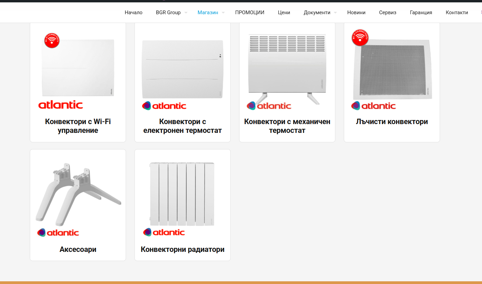Click Atlantic logo in Лъчисти конвектори card
Viewport: 482px width, 284px height.
coord(373,106)
